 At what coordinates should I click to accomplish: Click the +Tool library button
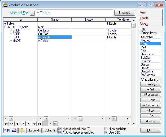click(x=151, y=111)
